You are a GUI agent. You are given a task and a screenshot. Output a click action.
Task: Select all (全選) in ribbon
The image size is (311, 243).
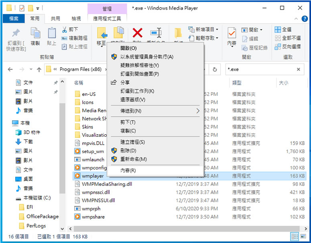(283, 30)
